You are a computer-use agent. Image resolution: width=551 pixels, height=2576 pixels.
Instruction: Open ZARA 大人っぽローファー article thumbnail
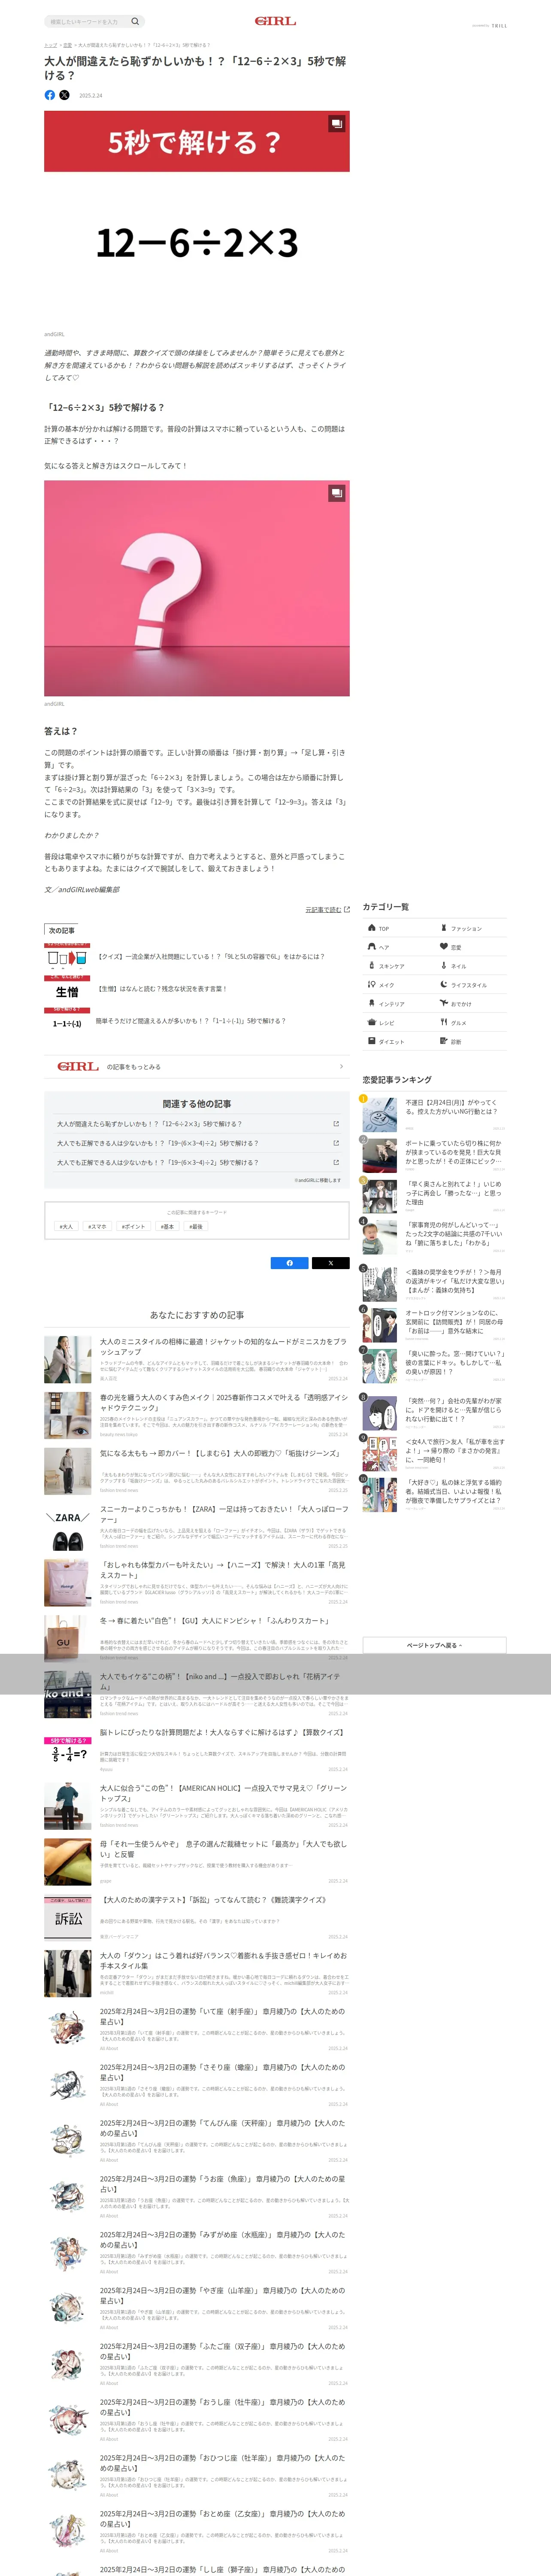tap(67, 1528)
